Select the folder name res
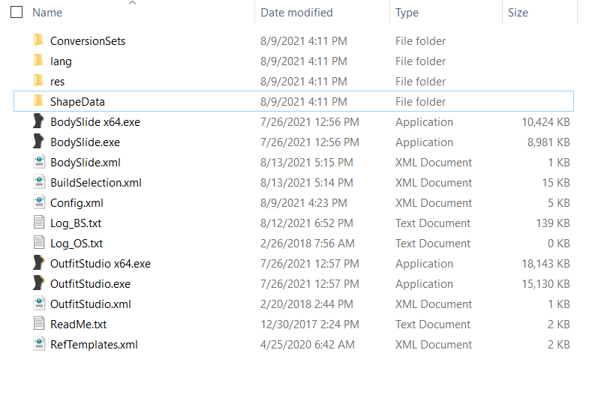The width and height of the screenshot is (610, 395). click(57, 82)
